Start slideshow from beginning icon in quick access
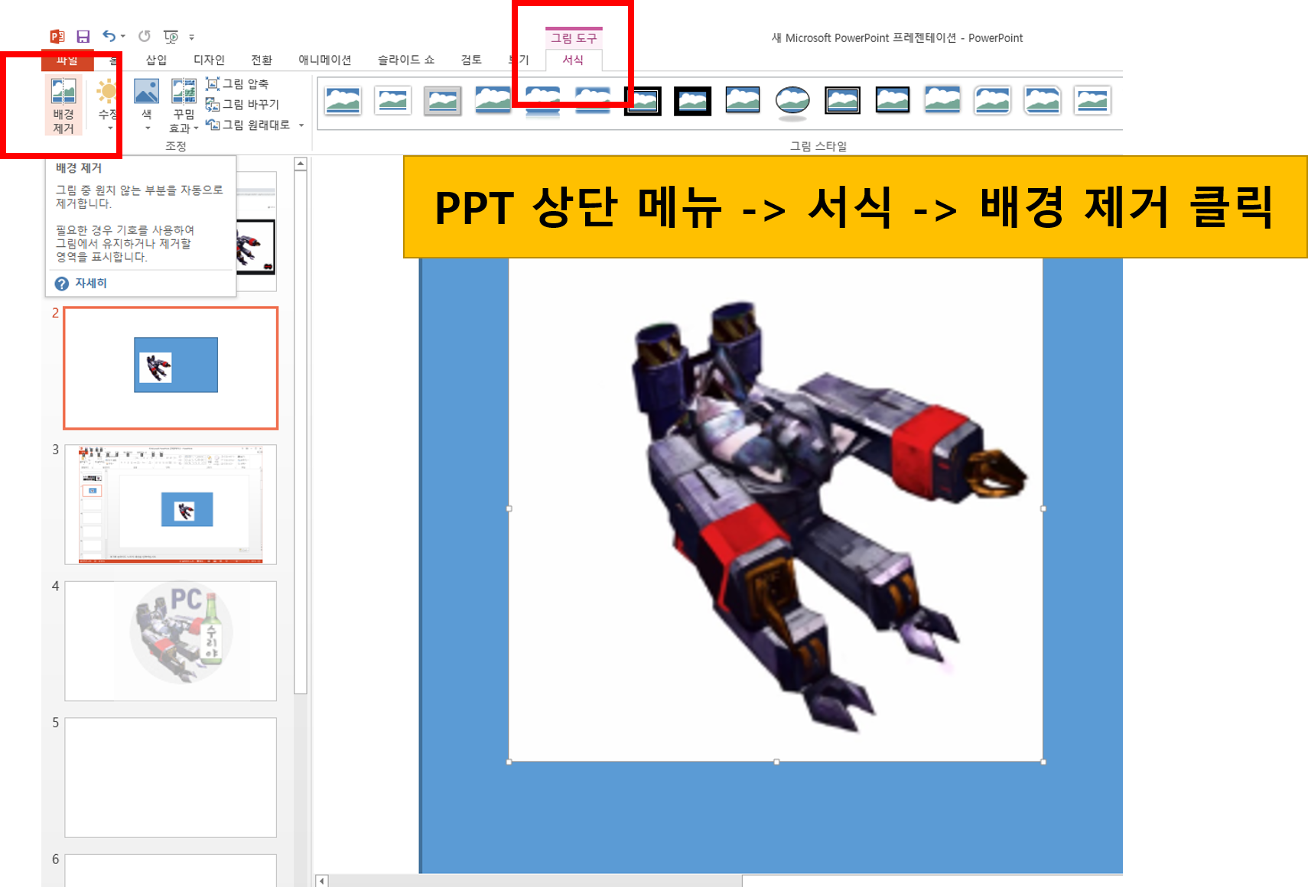The width and height of the screenshot is (1308, 887). (x=171, y=37)
